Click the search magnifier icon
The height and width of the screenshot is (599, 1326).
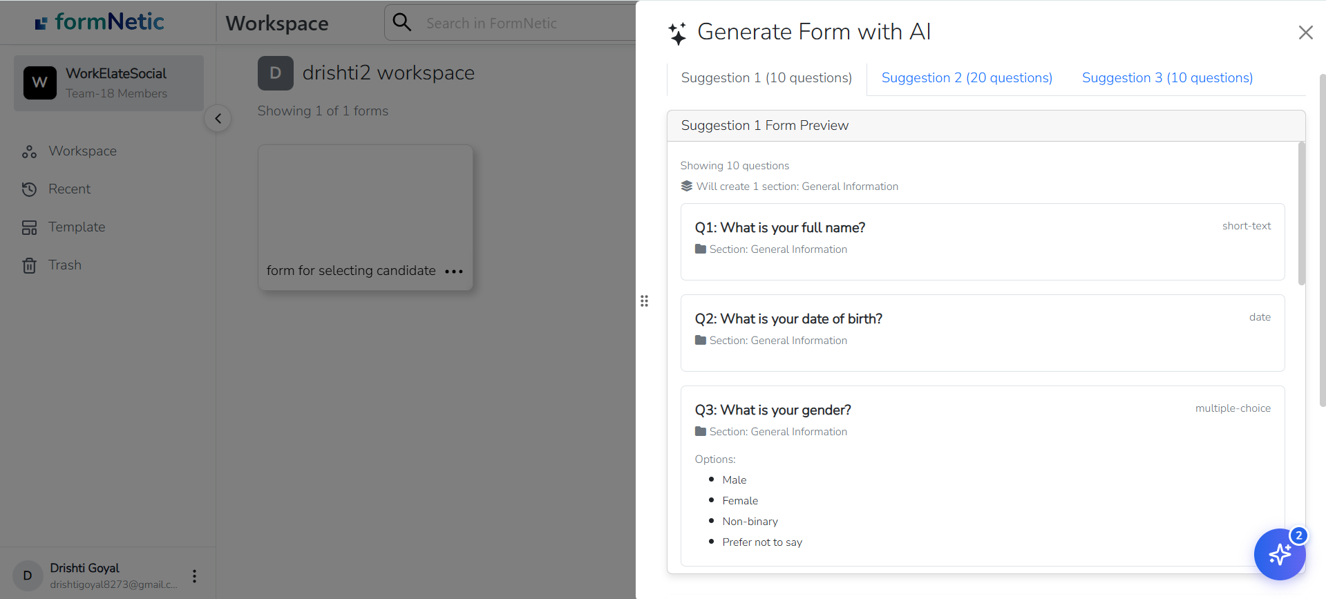pos(402,23)
